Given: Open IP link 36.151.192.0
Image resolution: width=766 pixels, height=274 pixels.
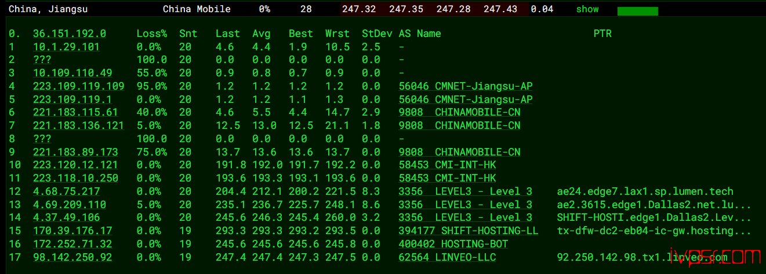Looking at the screenshot, I should tap(70, 34).
